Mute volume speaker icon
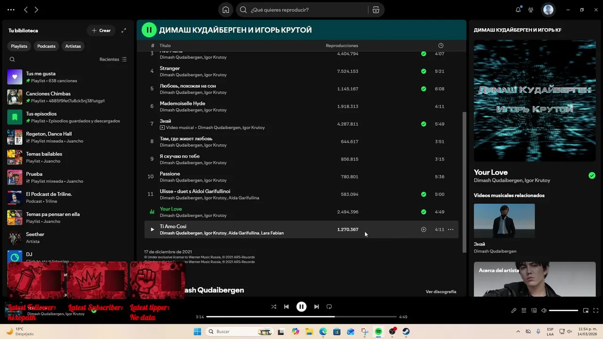 [x=544, y=310]
